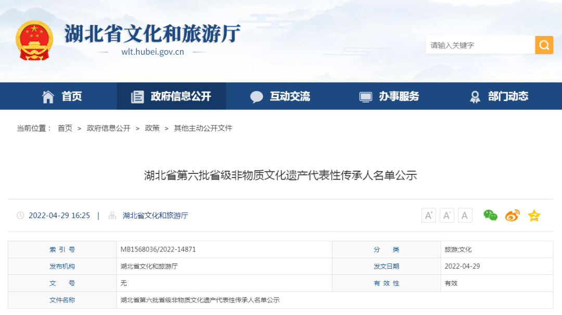Click the search magnifier icon
This screenshot has width=562, height=315.
tap(544, 45)
